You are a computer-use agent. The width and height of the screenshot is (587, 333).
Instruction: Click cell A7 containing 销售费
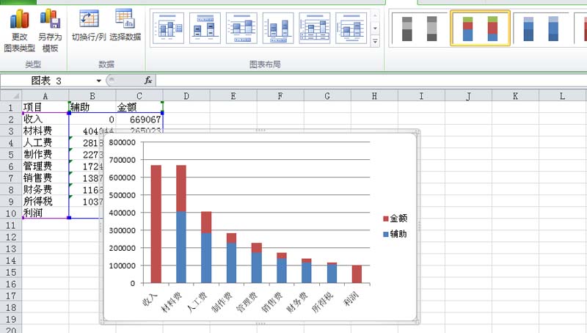[x=45, y=178]
